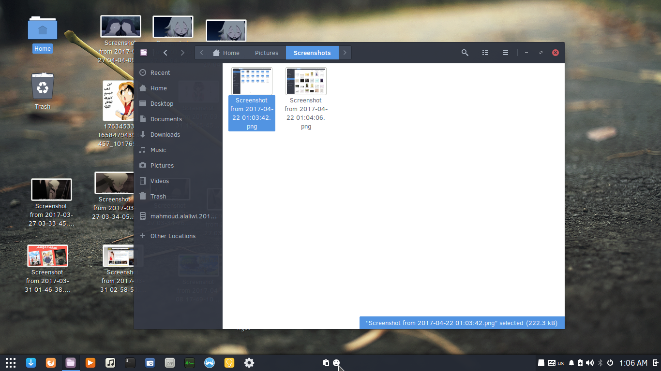Open the Raven sidebar exit icon
The height and width of the screenshot is (371, 661).
[655, 363]
